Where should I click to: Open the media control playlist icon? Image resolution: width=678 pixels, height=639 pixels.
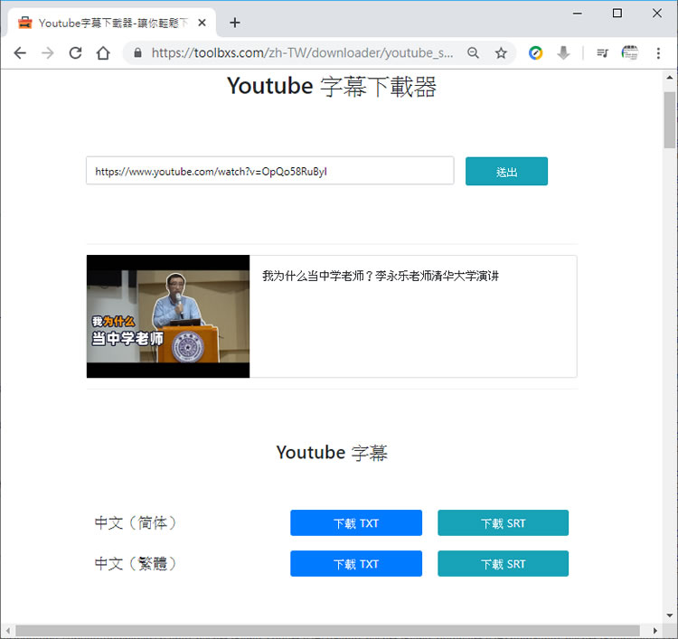click(602, 52)
